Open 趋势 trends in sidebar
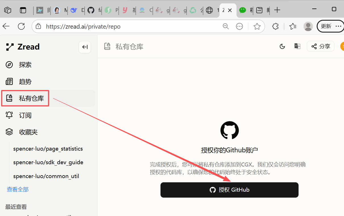The image size is (344, 216). click(25, 82)
